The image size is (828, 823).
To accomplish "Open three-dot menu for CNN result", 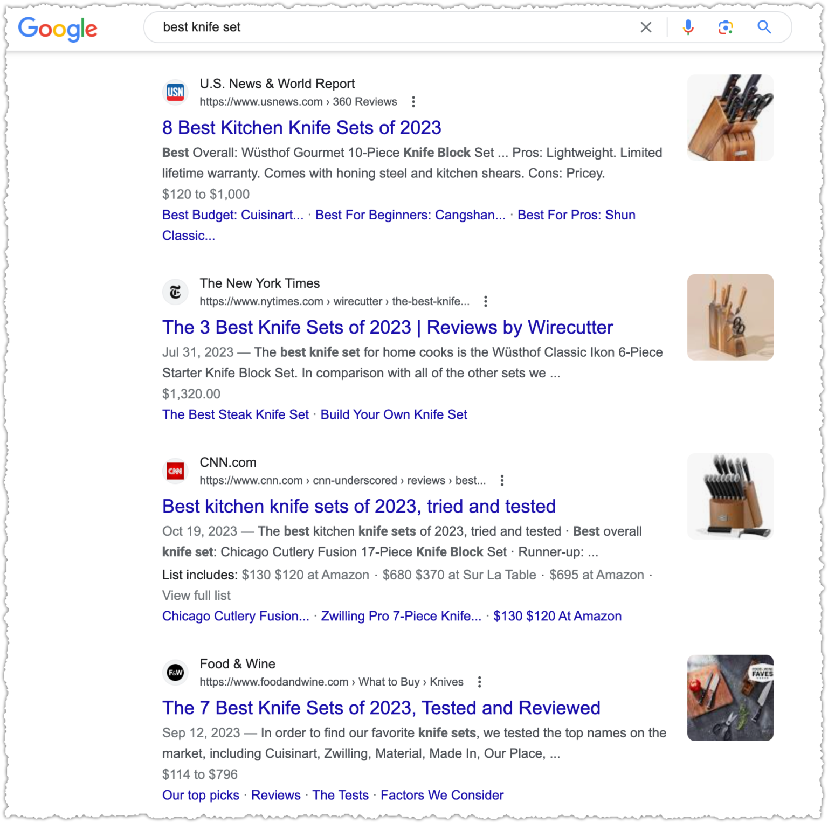I will coord(502,480).
